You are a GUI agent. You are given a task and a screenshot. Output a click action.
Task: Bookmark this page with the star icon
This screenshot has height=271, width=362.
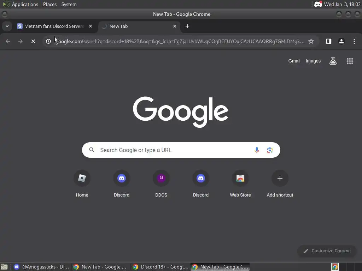click(311, 41)
